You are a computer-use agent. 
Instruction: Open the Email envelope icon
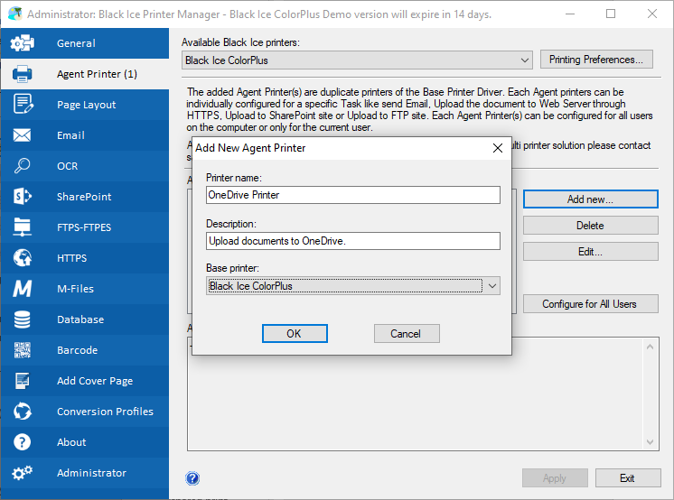pos(23,135)
